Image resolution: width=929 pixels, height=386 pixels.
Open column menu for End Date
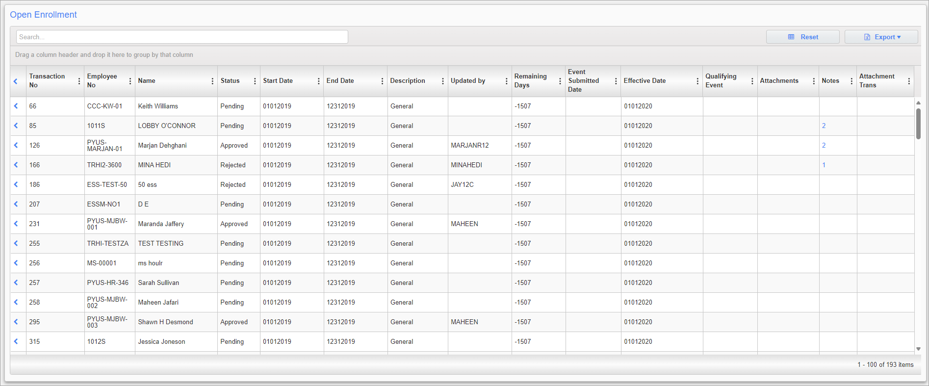coord(382,81)
